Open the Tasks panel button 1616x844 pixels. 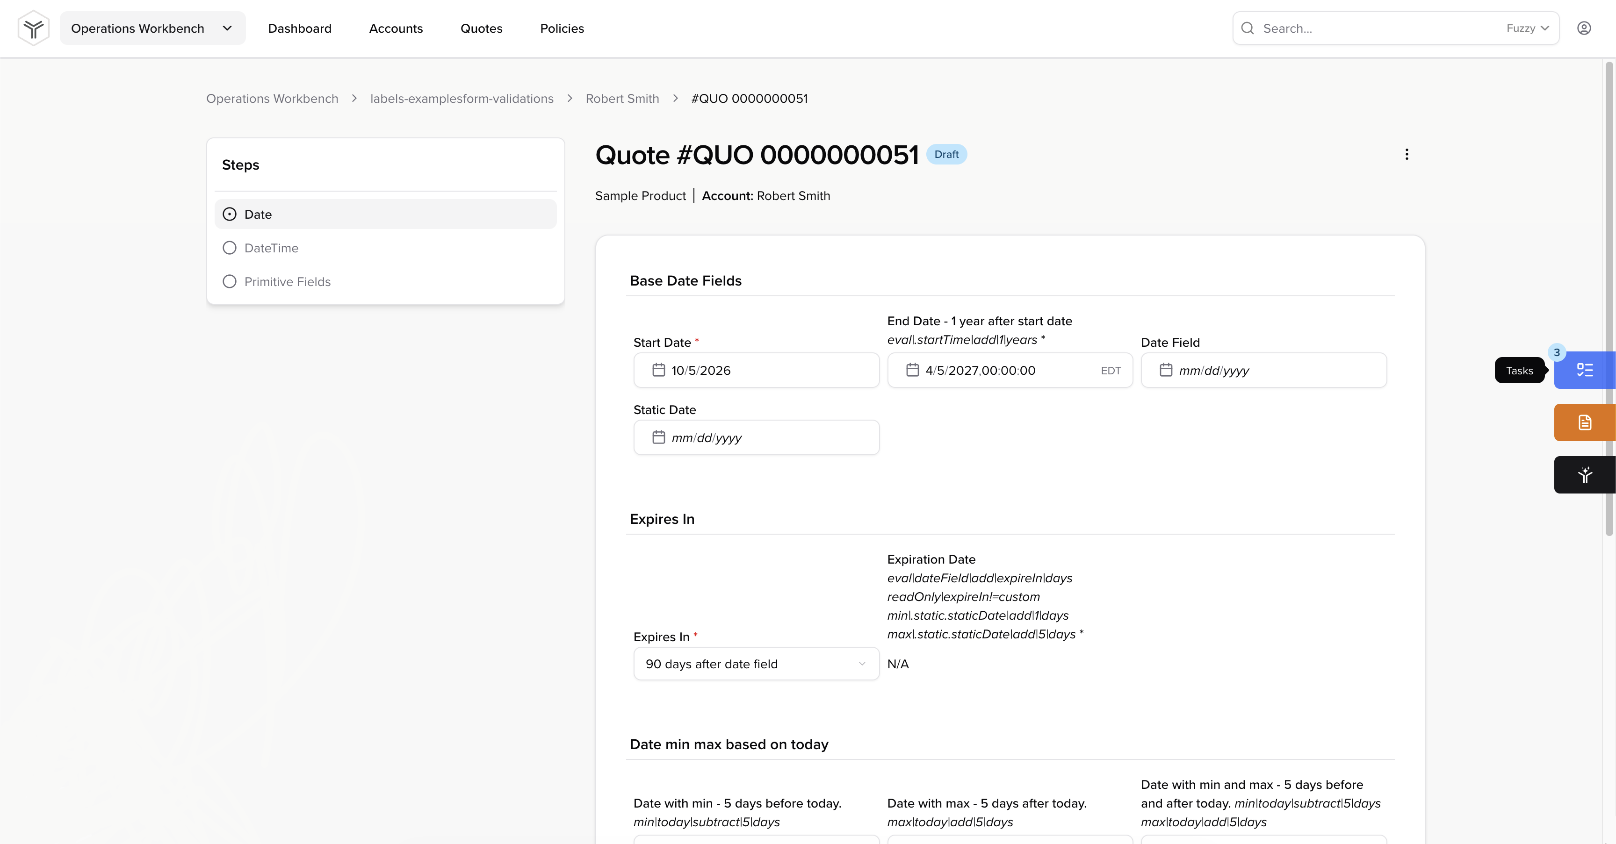coord(1584,370)
